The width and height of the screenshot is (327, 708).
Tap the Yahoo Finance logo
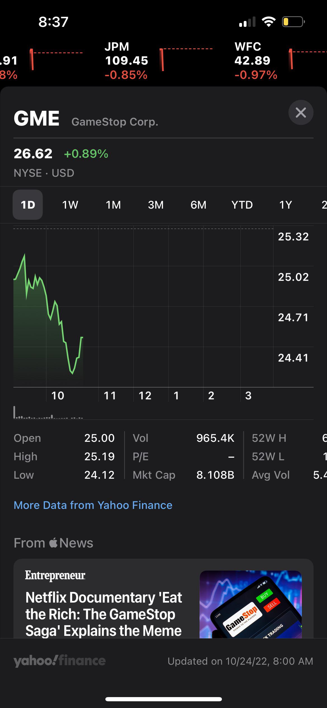[x=60, y=661]
